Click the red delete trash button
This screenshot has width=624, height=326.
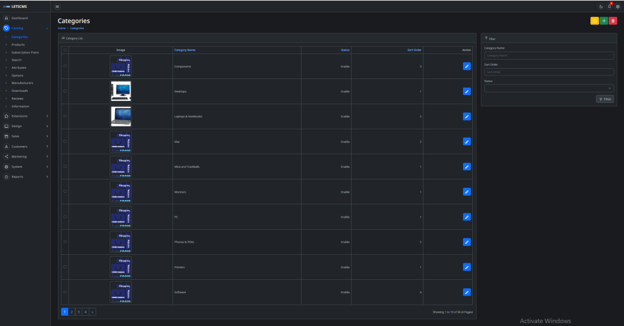coord(613,21)
